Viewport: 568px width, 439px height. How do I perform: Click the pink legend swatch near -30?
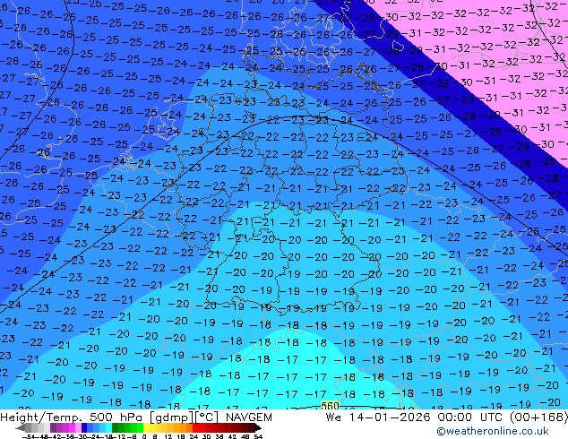(x=78, y=427)
